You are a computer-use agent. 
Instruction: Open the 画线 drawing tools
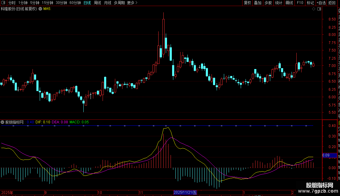coord(289,3)
